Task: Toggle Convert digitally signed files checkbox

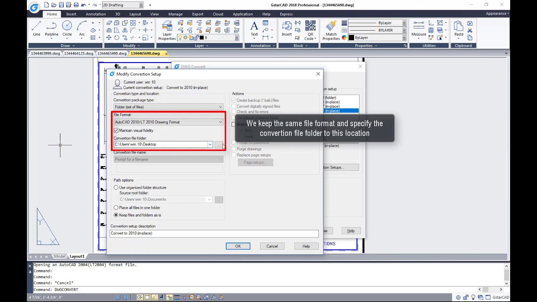Action: (x=234, y=106)
